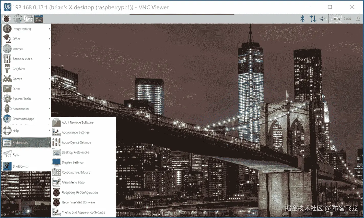Viewport: 364px width, 218px height.
Task: Click the Help menu label
Action: click(x=16, y=131)
